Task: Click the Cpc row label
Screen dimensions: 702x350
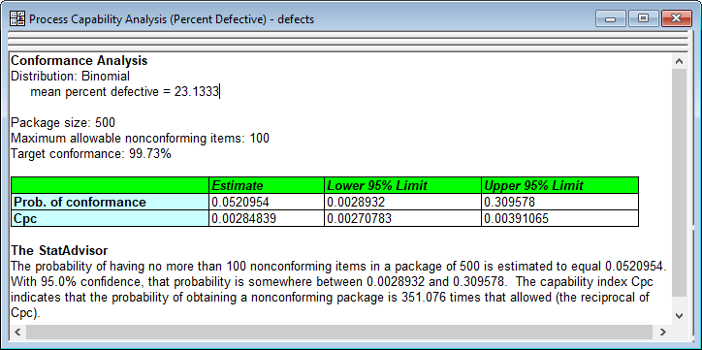Action: 110,218
